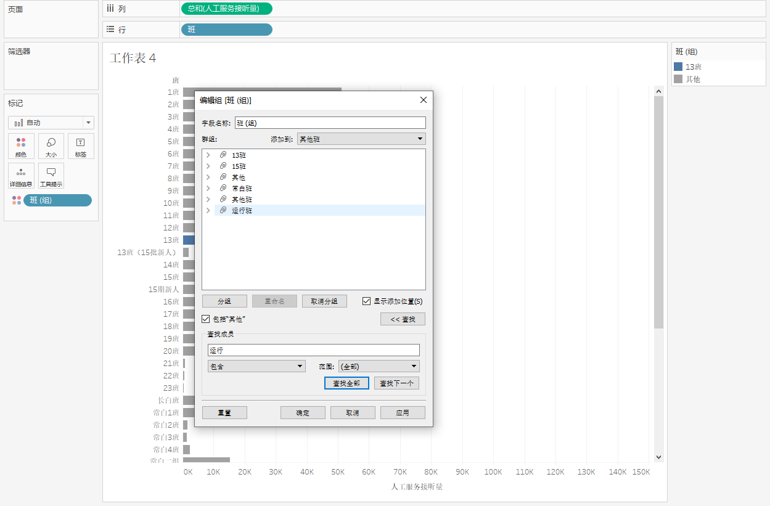Click row label 23班
Viewport: 770px width, 506px height.
(x=171, y=388)
